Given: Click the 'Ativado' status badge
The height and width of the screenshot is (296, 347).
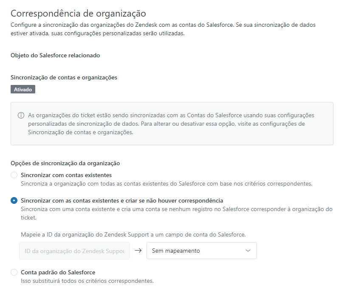Looking at the screenshot, I should click(23, 89).
